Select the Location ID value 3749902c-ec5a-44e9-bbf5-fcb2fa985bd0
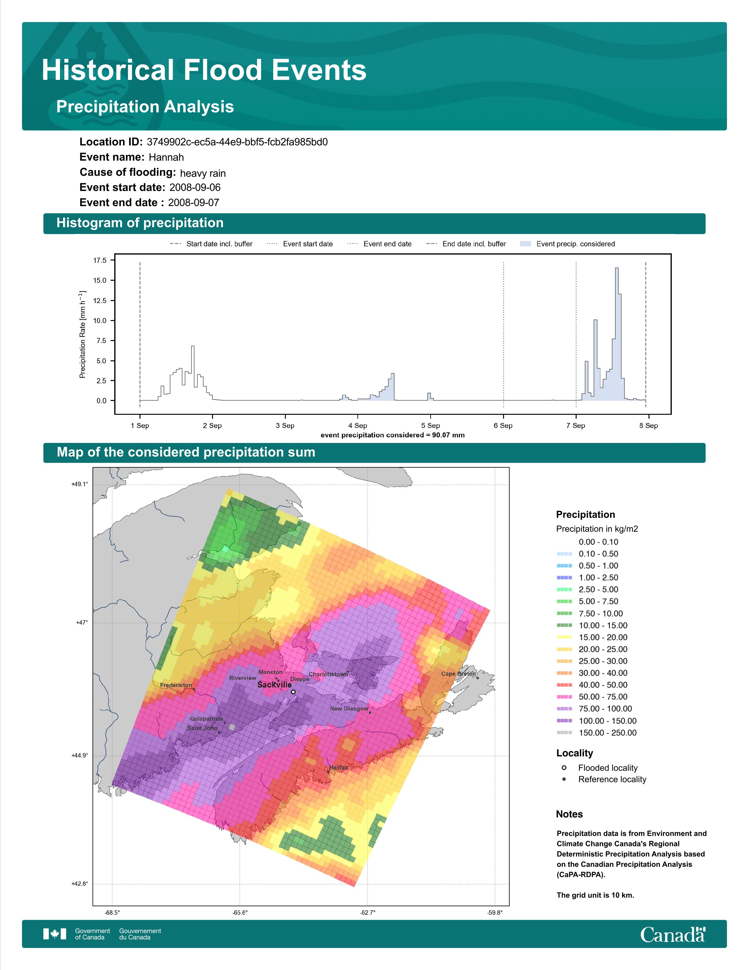 [237, 142]
